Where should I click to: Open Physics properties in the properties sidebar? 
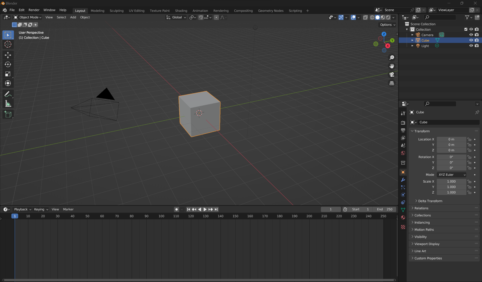click(403, 195)
